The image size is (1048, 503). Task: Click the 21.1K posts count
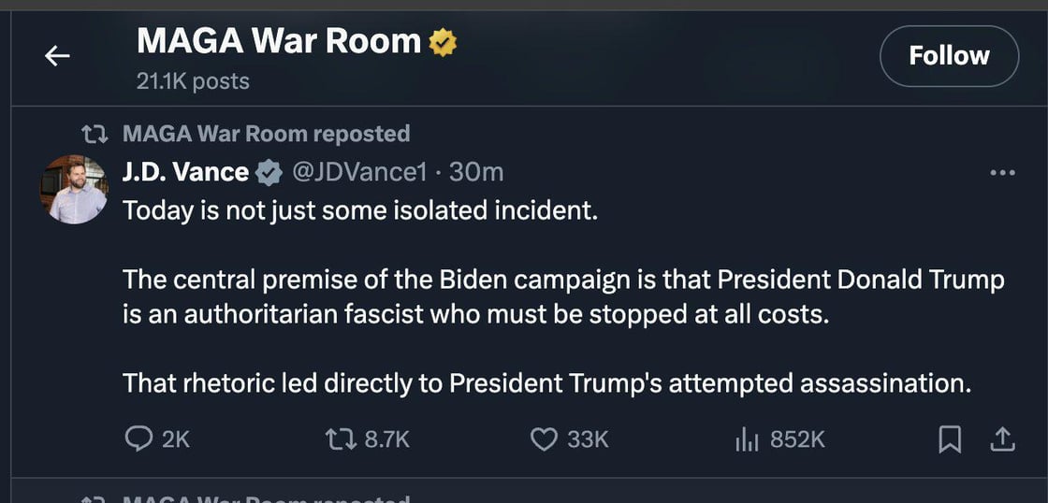(x=193, y=81)
